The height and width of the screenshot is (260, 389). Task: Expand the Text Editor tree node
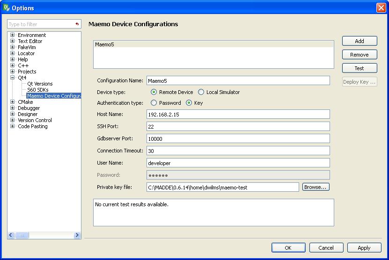[x=13, y=41]
